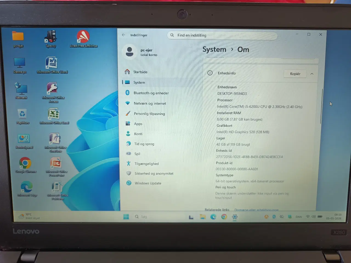This screenshot has height=263, width=351.
Task: Open the Netværk desktop icon
Action: [21, 91]
